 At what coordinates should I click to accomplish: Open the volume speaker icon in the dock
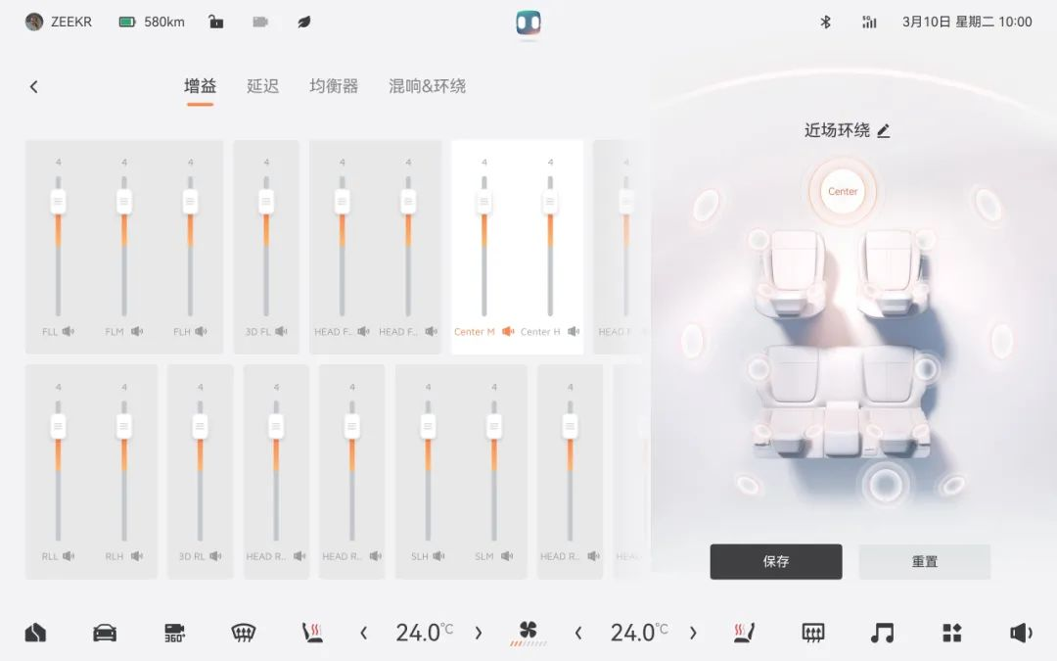(x=1021, y=633)
